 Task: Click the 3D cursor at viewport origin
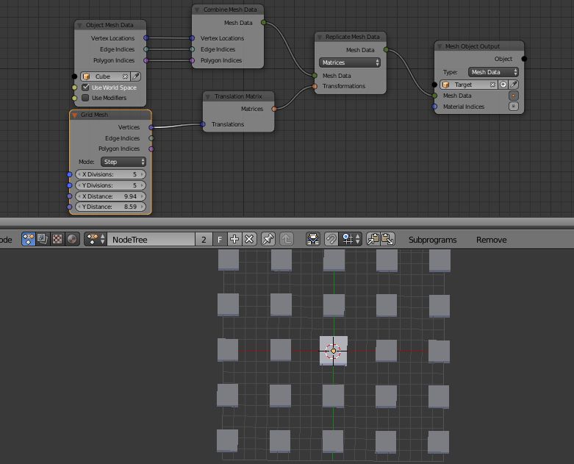[x=333, y=351]
